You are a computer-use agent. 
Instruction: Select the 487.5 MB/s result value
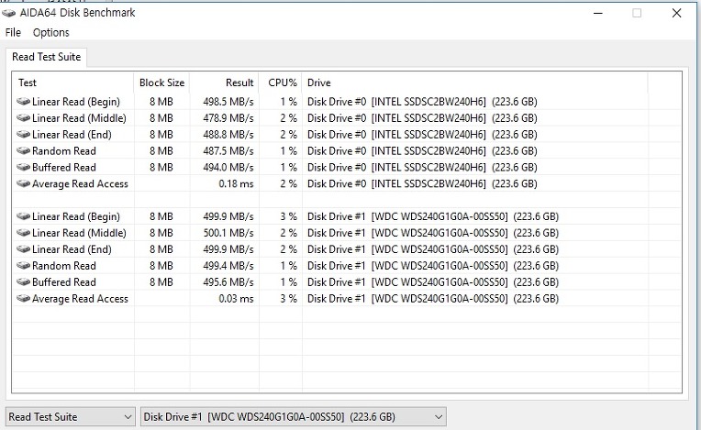pos(228,151)
